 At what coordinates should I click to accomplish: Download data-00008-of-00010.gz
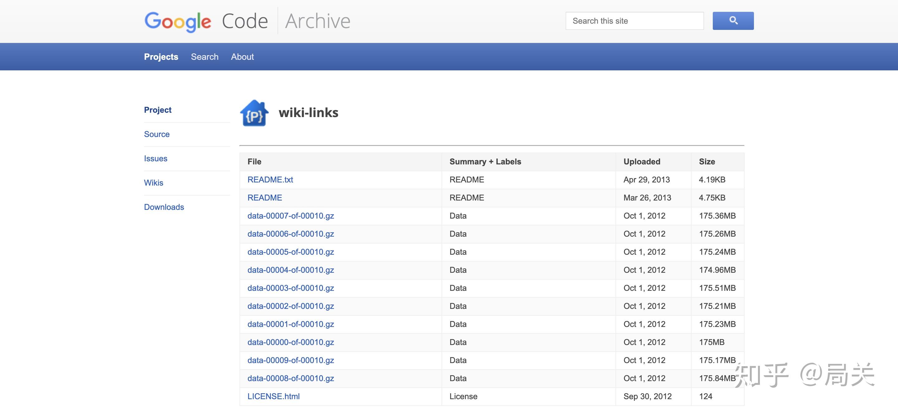coord(290,379)
